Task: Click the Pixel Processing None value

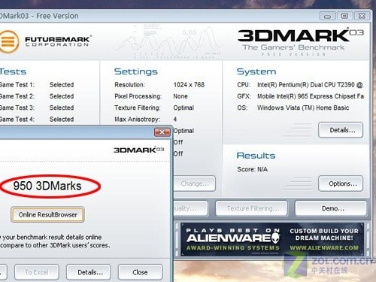Action: (180, 96)
